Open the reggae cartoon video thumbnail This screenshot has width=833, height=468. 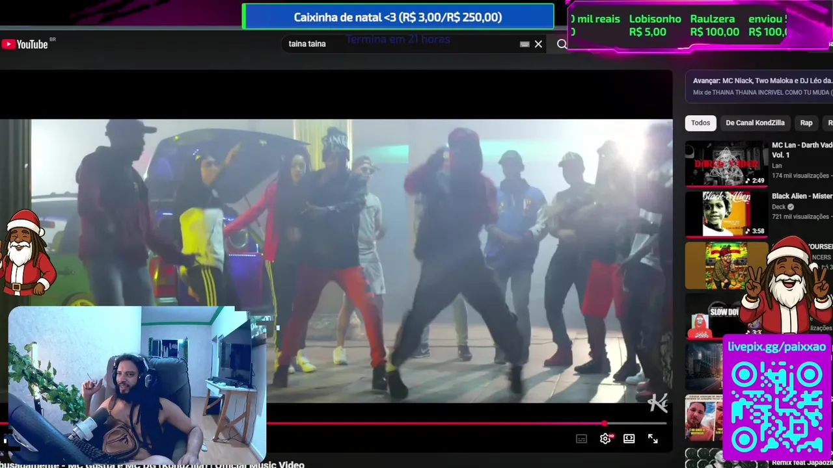[725, 265]
